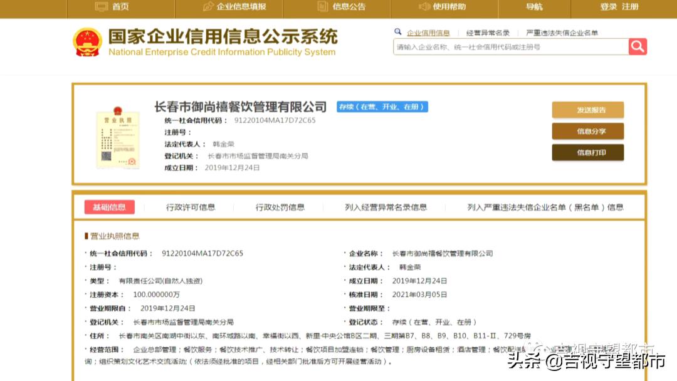This screenshot has width=677, height=381.
Task: Click legal representative name in header card
Action: 223,144
